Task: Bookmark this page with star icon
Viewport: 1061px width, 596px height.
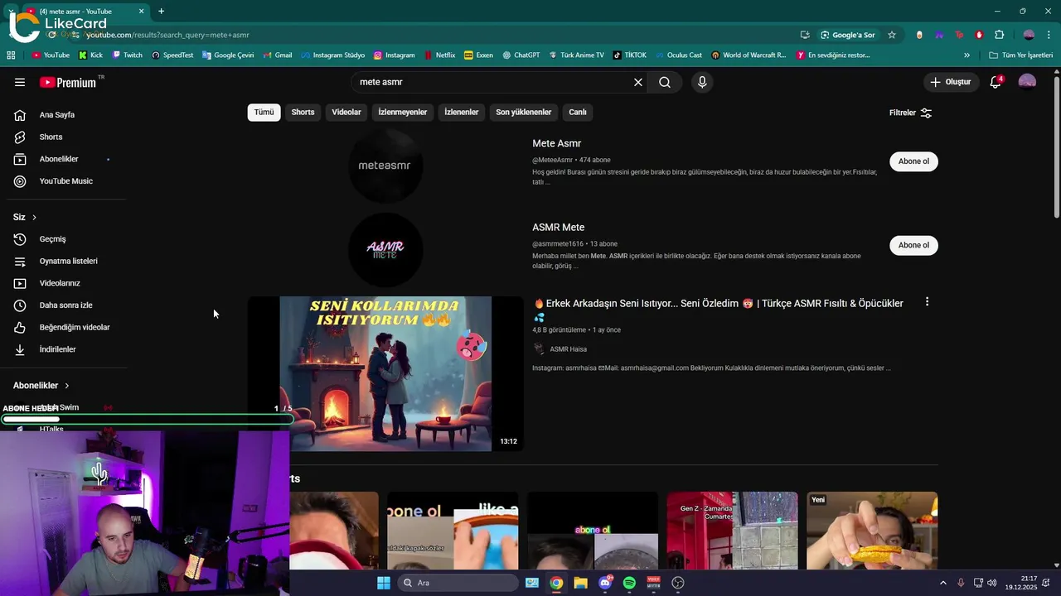Action: 892,35
